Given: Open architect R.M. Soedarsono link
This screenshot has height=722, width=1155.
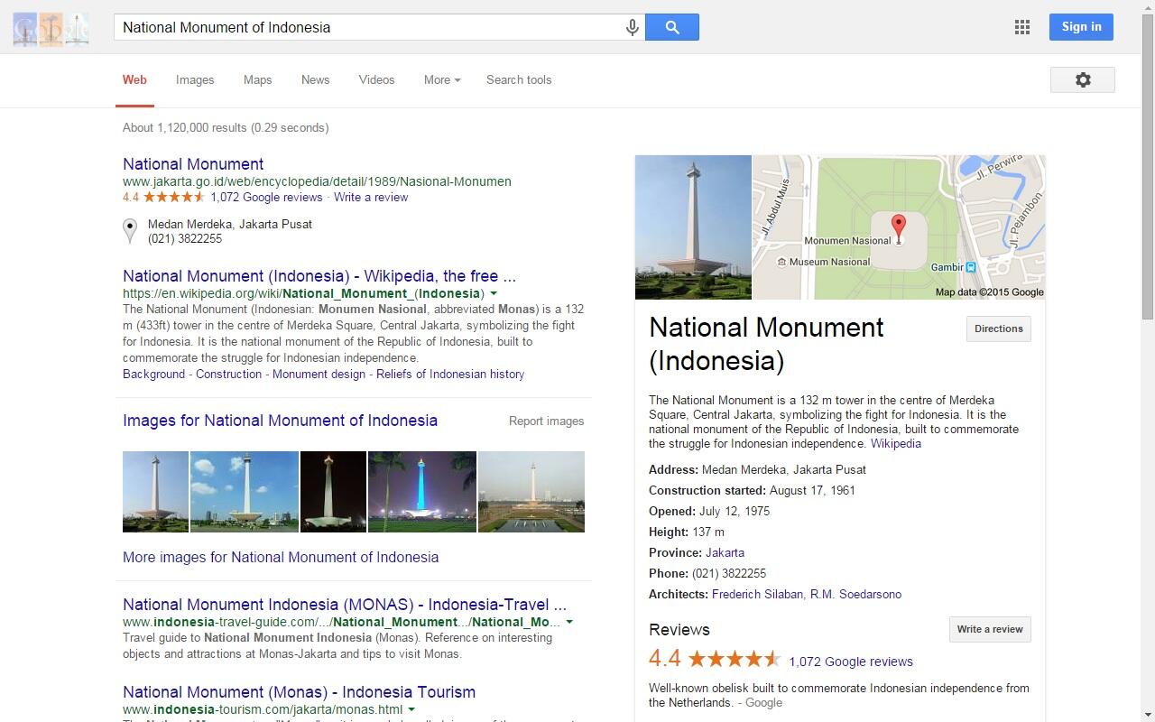Looking at the screenshot, I should click(855, 594).
